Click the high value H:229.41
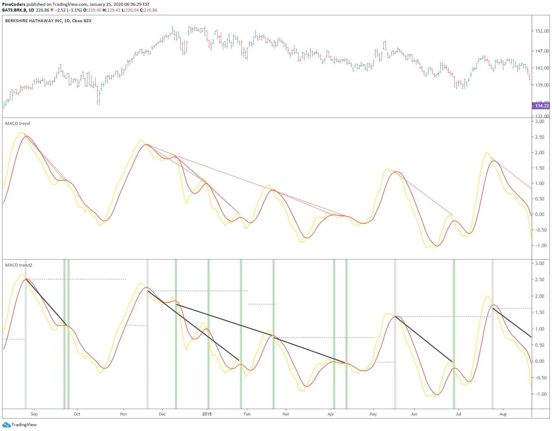The image size is (552, 431). (x=112, y=10)
